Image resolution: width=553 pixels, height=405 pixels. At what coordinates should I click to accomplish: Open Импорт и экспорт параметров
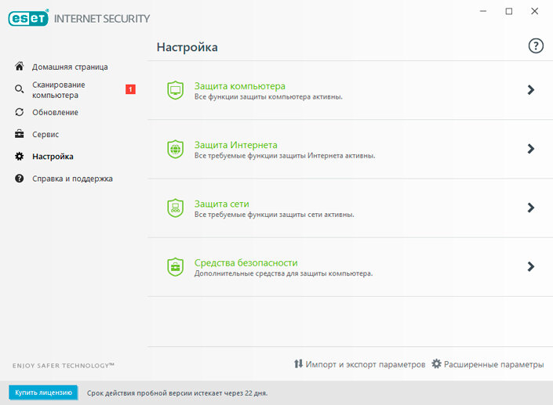366,364
